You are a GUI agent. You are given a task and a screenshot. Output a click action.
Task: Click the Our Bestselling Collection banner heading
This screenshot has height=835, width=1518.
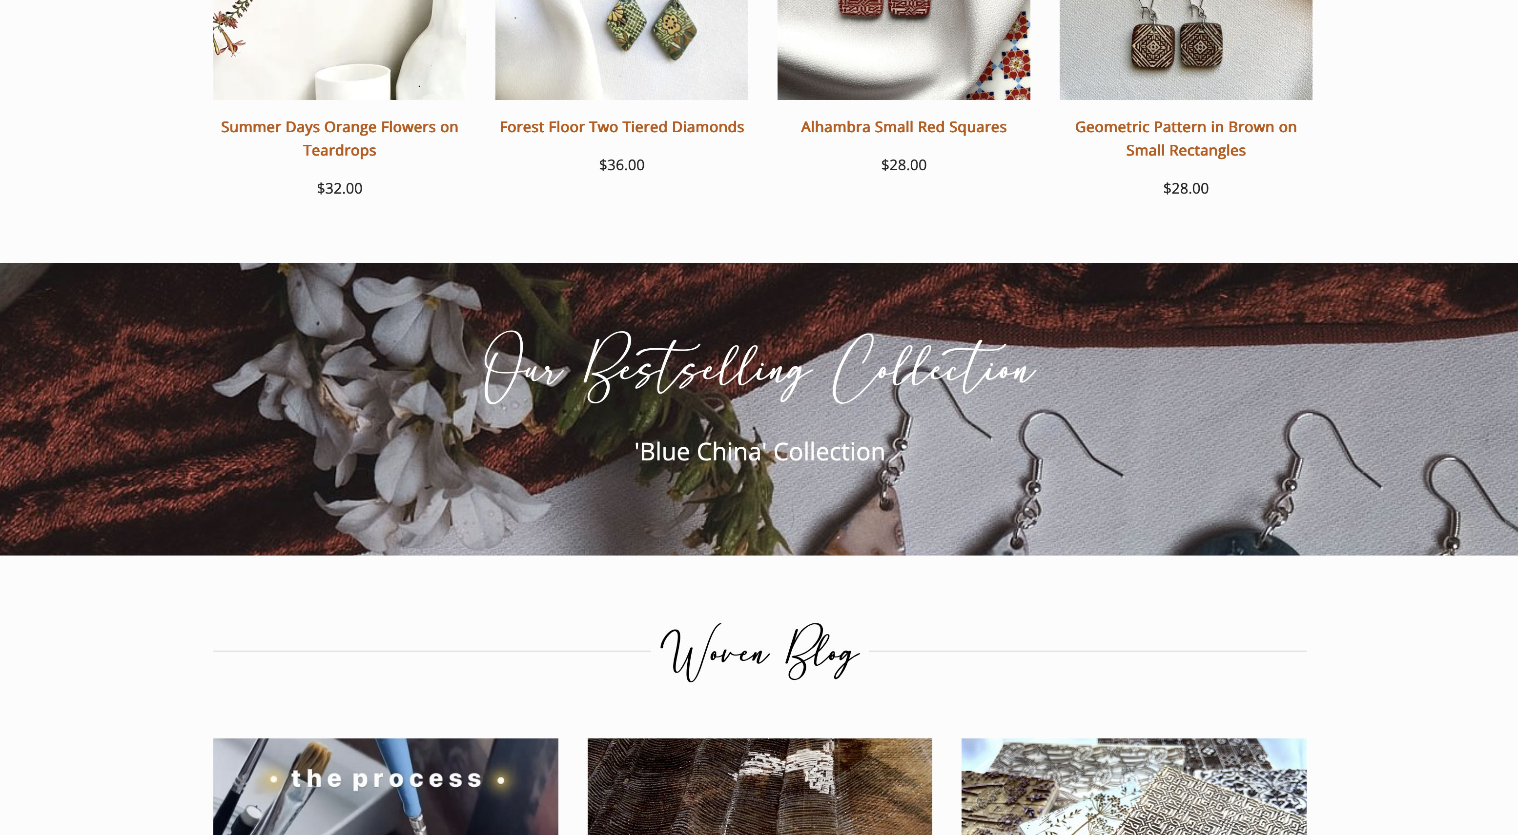tap(759, 367)
